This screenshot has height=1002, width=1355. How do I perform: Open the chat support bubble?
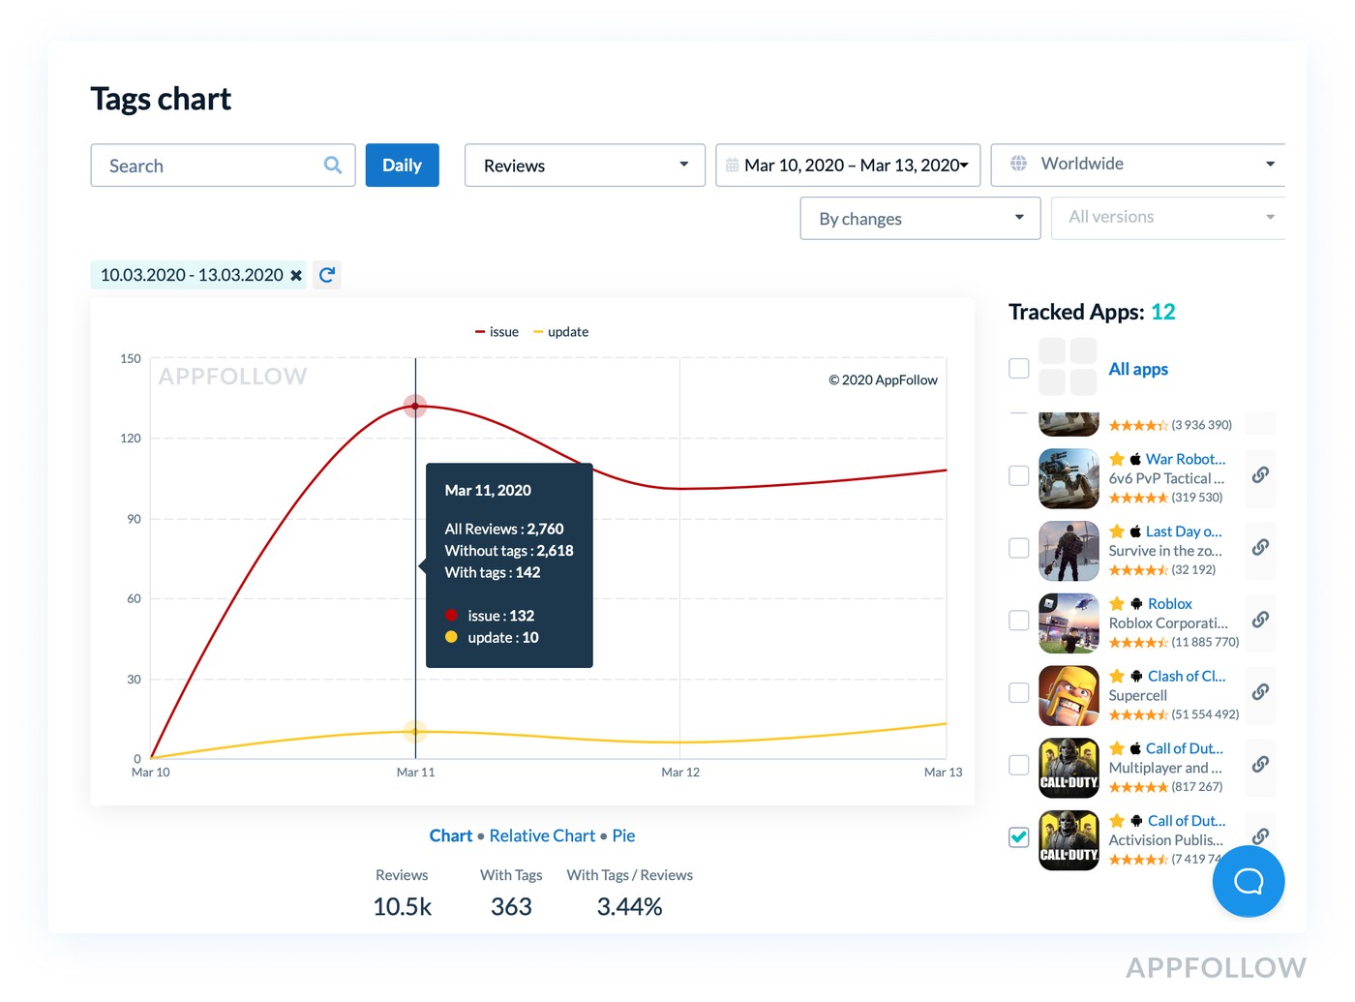(x=1248, y=881)
